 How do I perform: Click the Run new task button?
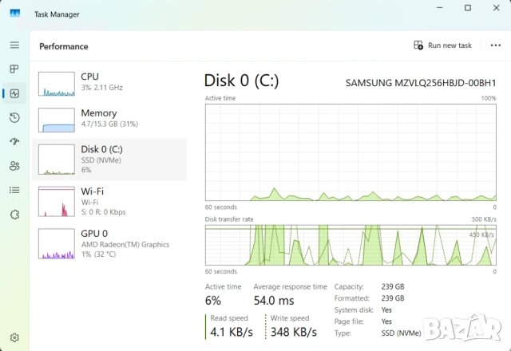coord(443,45)
